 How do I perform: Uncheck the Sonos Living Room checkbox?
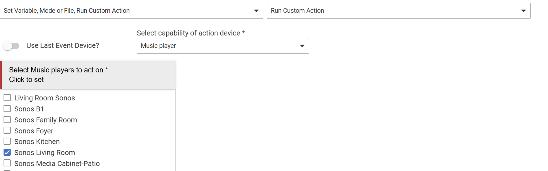tap(7, 153)
